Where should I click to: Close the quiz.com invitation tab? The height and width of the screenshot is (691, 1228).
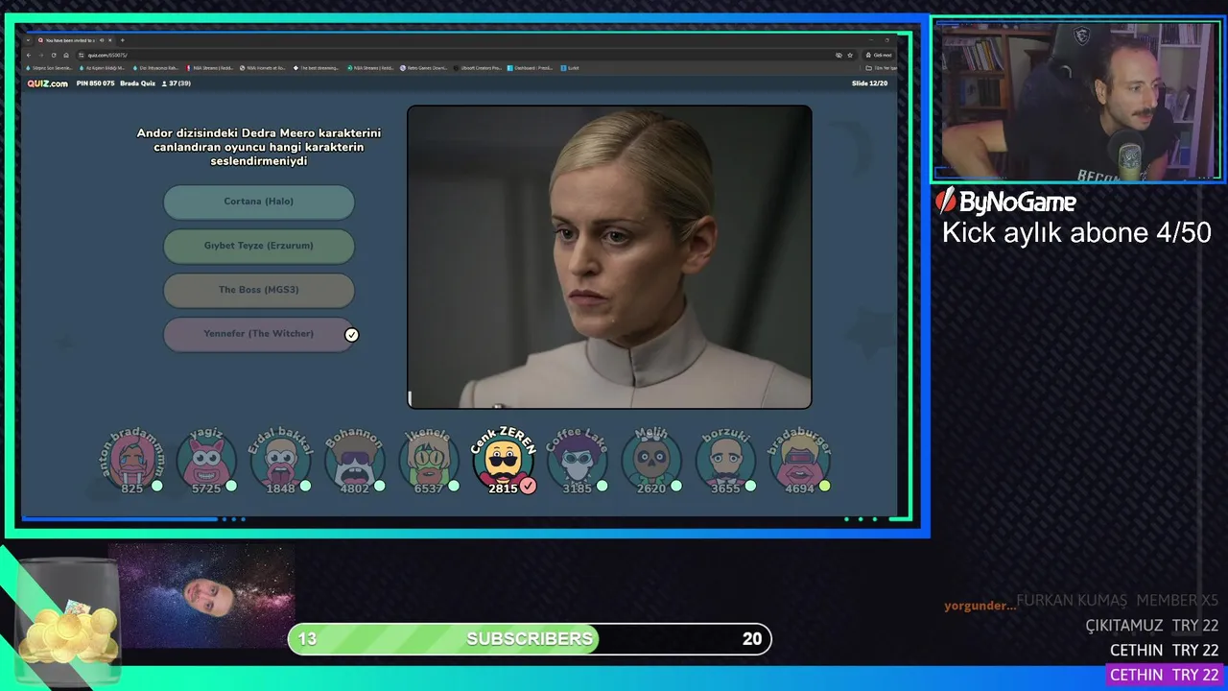pos(109,40)
